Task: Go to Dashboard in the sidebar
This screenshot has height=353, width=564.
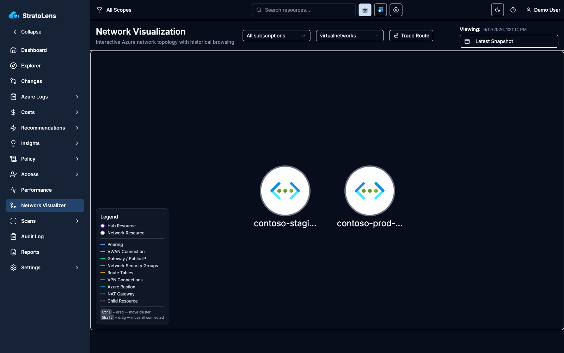Action: coord(45,50)
